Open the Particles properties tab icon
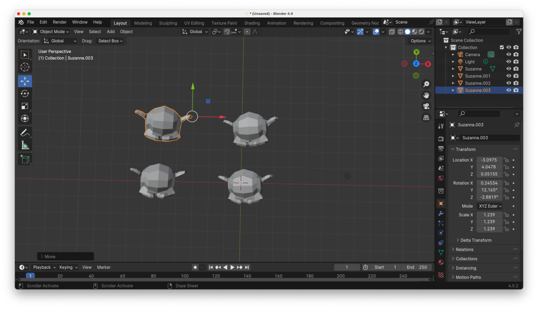 pyautogui.click(x=441, y=223)
